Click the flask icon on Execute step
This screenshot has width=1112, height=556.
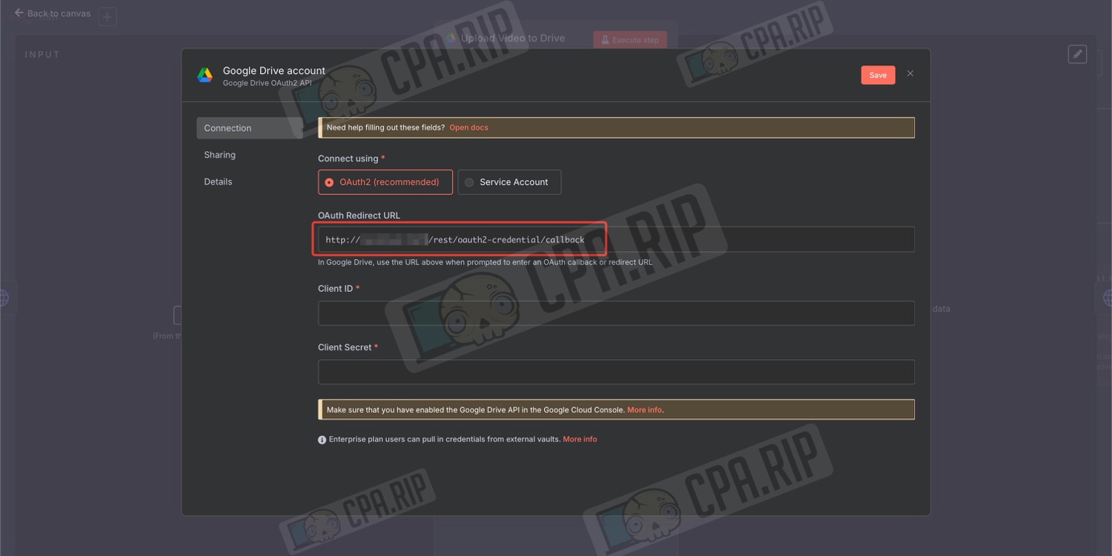605,40
